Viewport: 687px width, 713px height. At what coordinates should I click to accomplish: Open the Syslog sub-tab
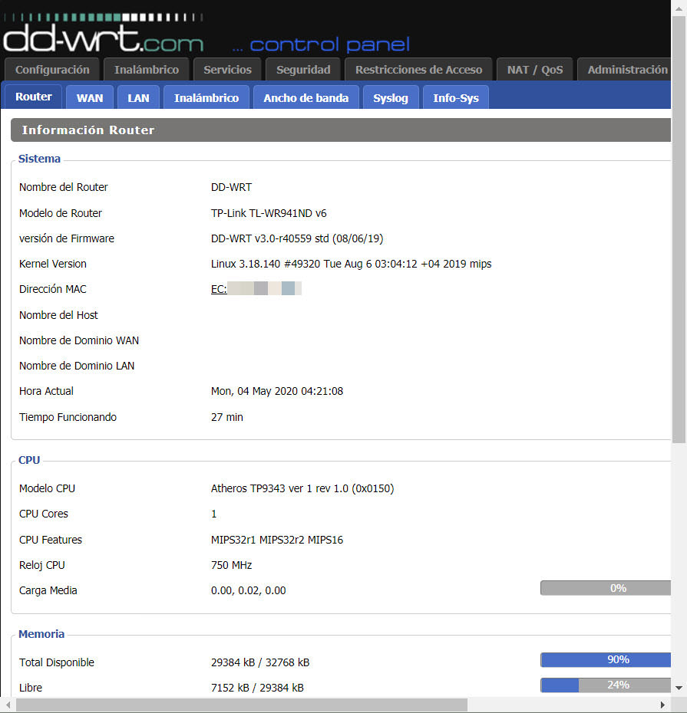click(x=391, y=98)
